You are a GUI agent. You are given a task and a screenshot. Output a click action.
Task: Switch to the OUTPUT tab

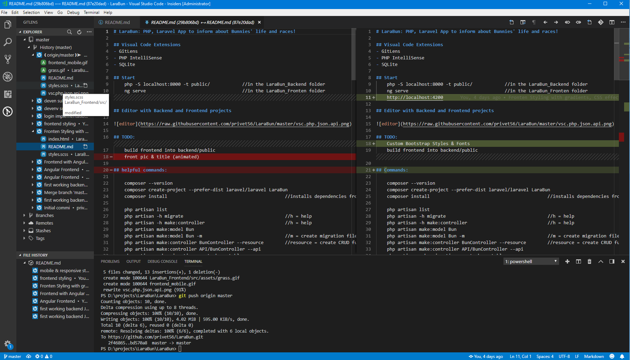click(134, 261)
